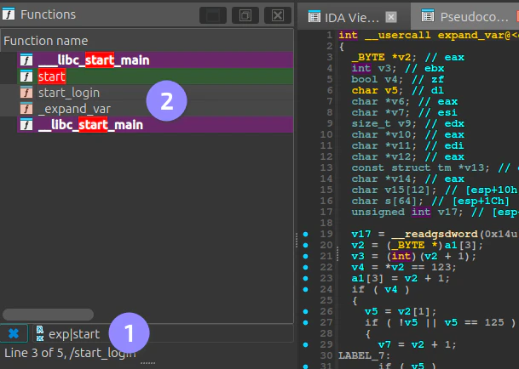Toggle breakpoint dot on line 19
This screenshot has width=519, height=369.
coord(305,234)
